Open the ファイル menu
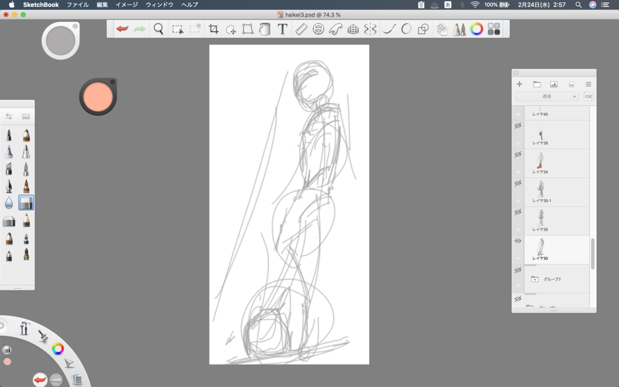 point(77,5)
